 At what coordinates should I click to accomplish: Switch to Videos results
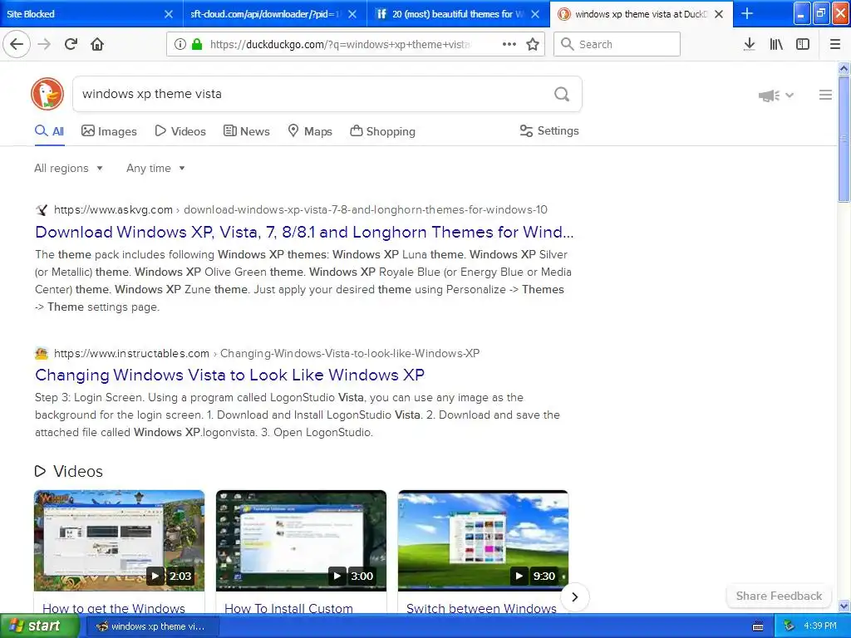pos(180,131)
